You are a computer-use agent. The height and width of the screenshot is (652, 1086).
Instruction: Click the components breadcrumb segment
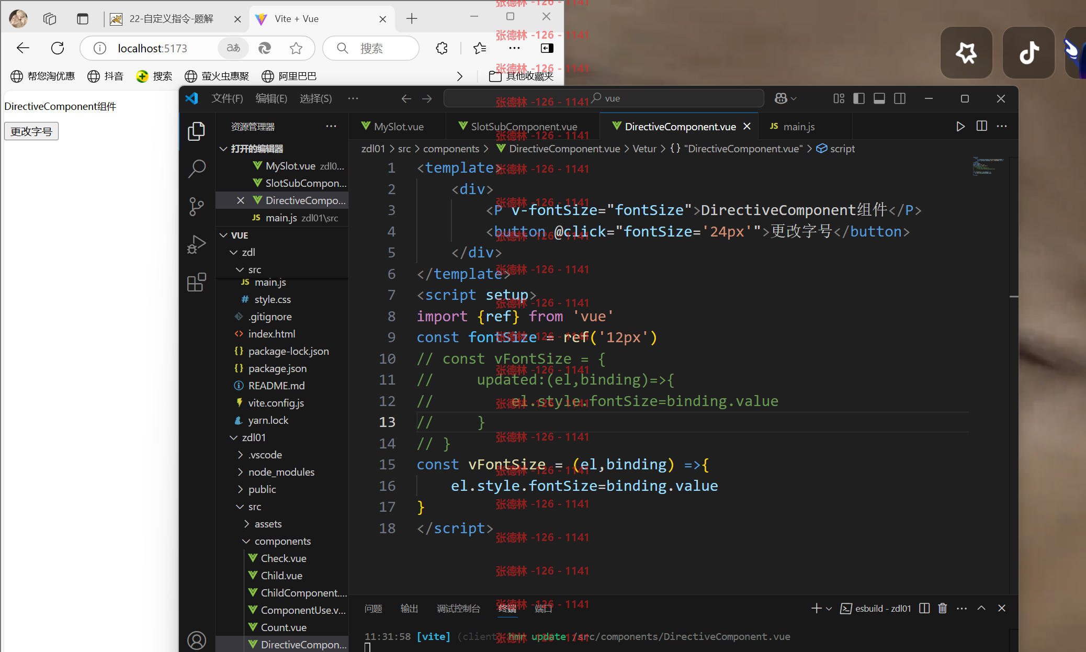(x=451, y=149)
